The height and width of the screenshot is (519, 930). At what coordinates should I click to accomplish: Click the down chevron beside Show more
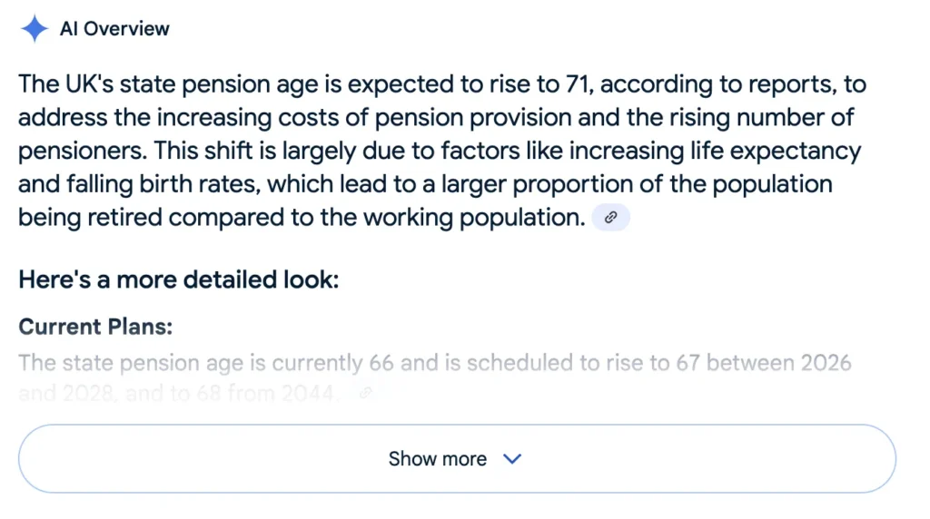[512, 459]
